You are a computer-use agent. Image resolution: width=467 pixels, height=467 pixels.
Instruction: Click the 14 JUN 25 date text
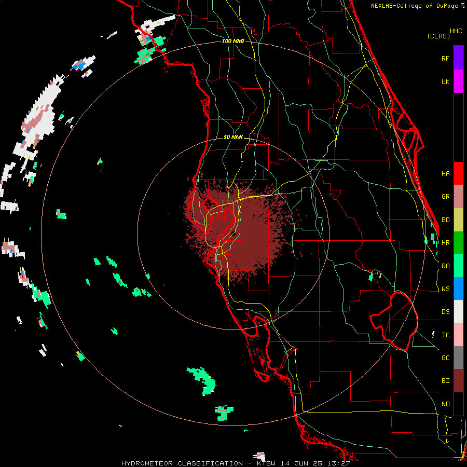point(303,463)
